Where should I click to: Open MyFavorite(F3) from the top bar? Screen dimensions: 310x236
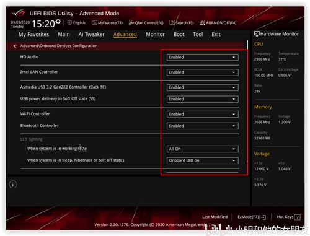coord(107,23)
